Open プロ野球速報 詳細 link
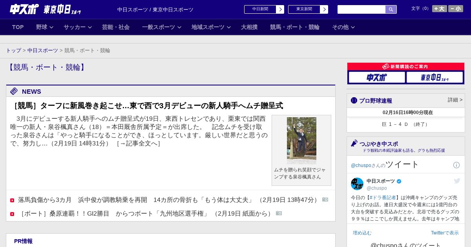 pos(455,100)
